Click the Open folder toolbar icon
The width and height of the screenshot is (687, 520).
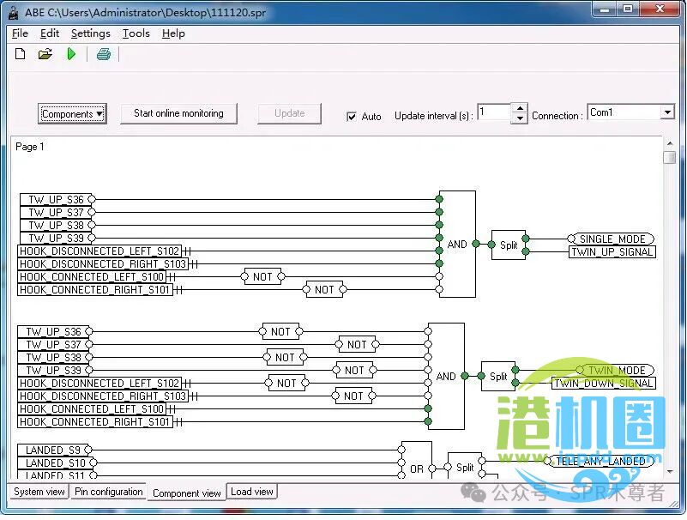click(45, 54)
